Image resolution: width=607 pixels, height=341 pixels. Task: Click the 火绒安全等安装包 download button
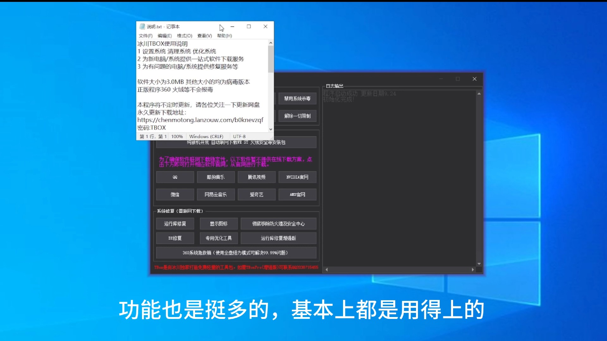(236, 142)
